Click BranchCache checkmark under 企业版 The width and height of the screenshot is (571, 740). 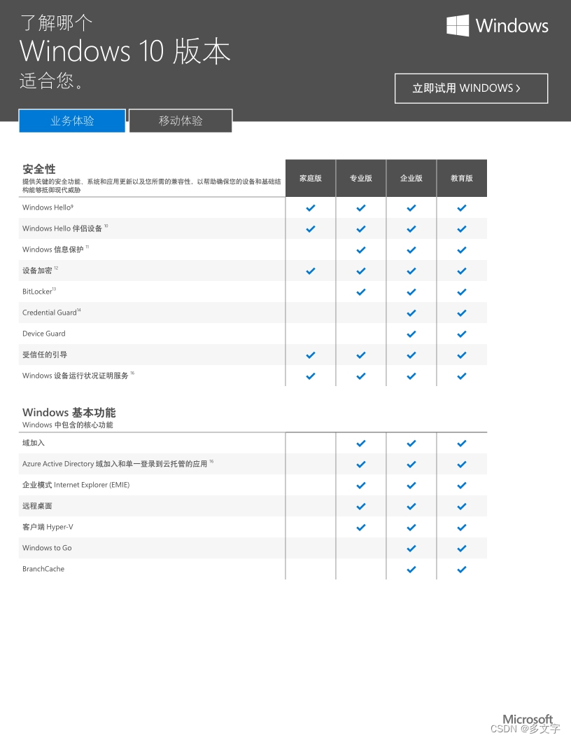coord(411,569)
